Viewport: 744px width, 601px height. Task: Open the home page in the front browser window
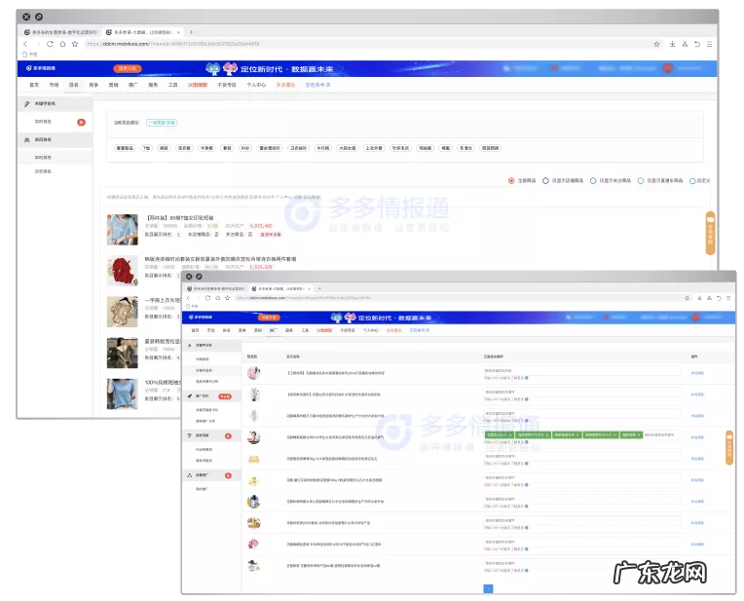(217, 298)
